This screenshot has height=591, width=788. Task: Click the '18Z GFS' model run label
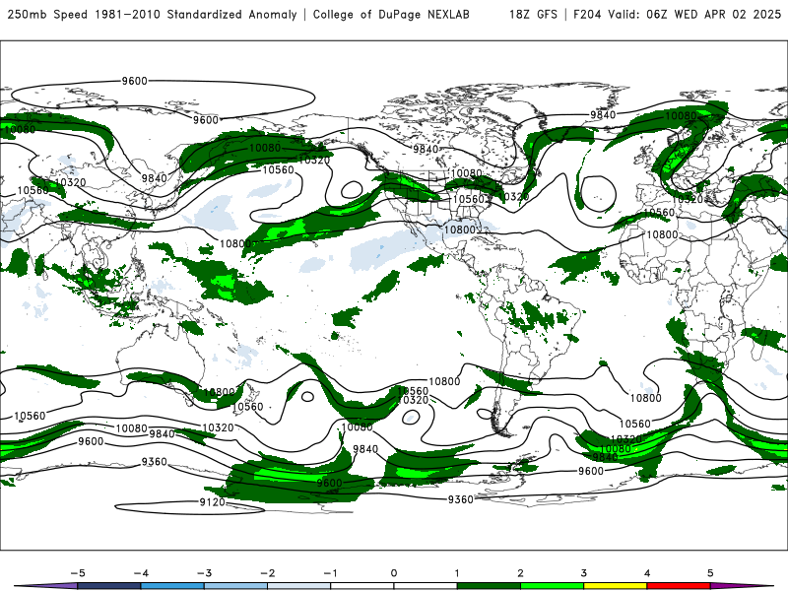point(533,14)
